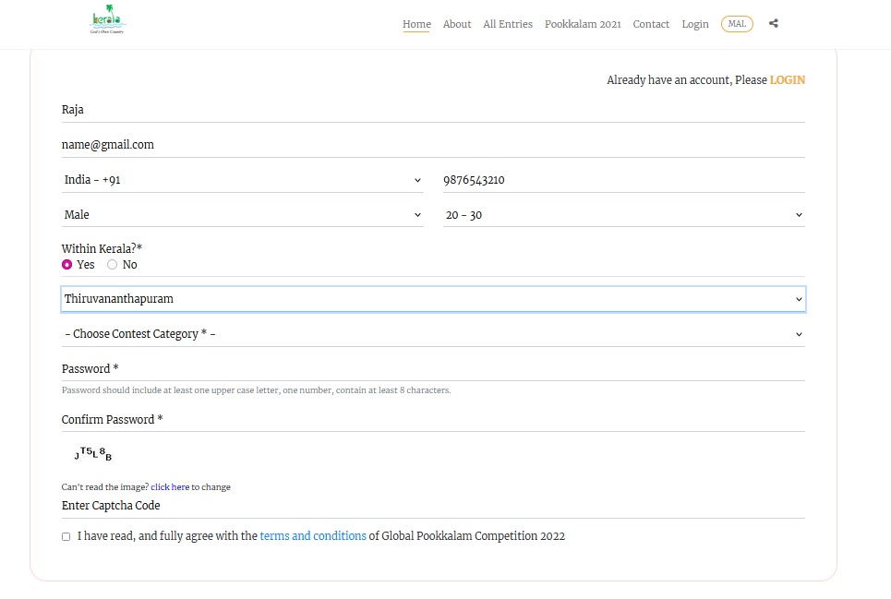Viewport: 891px width, 599px height.
Task: Open the Male gender dropdown
Action: (x=242, y=215)
